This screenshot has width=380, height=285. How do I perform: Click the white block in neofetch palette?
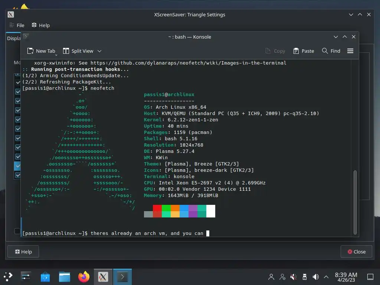[x=211, y=211]
